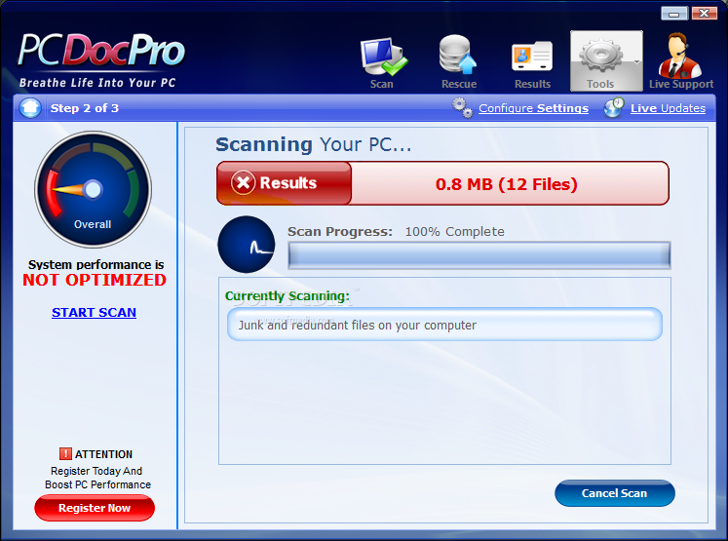728x541 pixels.
Task: Click the '0.8 MB (12 Files)' text
Action: click(506, 184)
